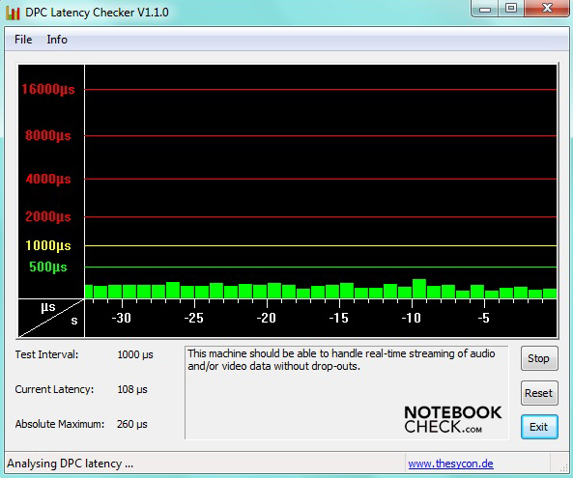Click the 16000µs red threshold label
The image size is (573, 478).
48,89
